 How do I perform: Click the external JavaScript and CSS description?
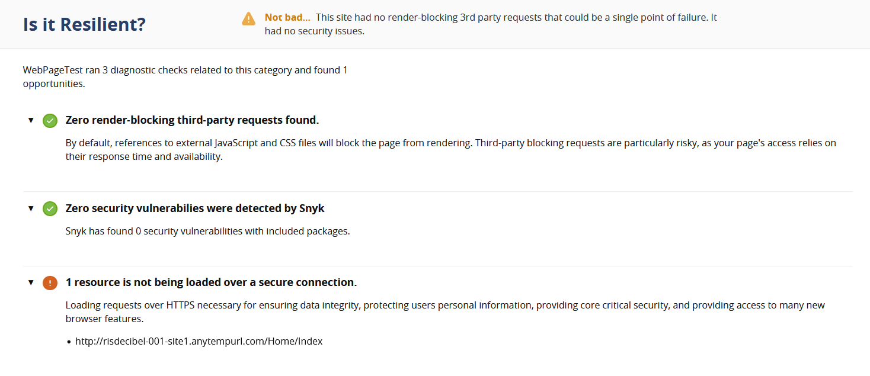[x=450, y=150]
